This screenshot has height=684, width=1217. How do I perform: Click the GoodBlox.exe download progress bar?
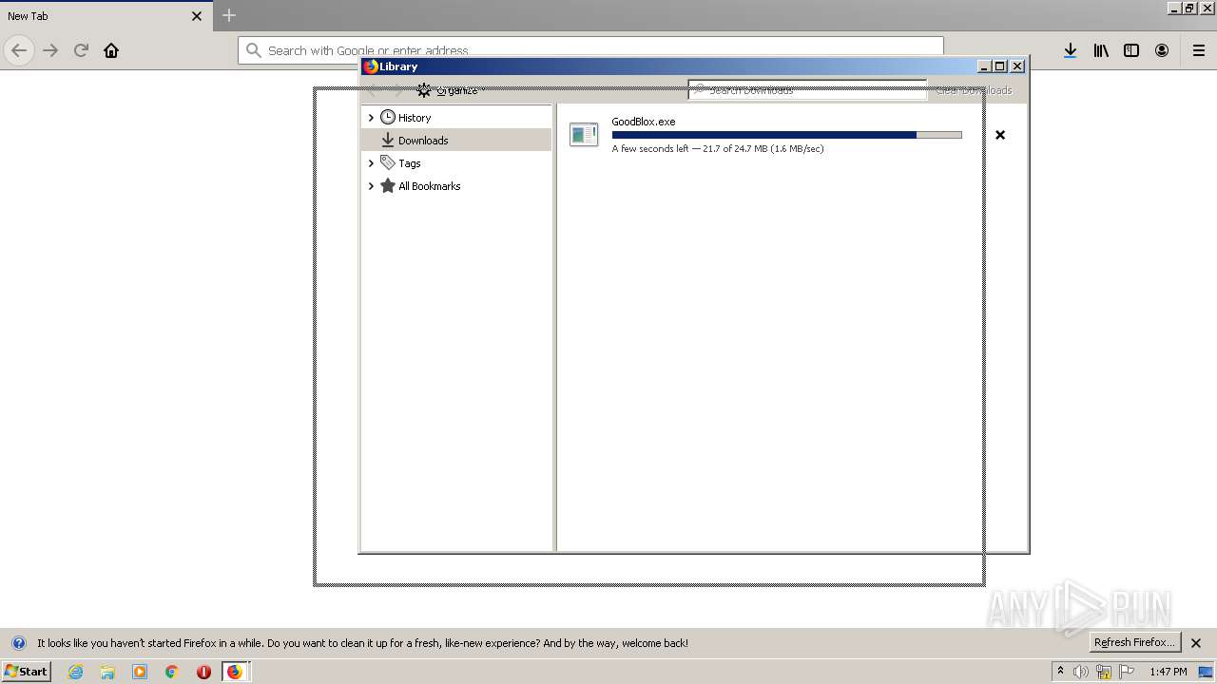pyautogui.click(x=786, y=135)
